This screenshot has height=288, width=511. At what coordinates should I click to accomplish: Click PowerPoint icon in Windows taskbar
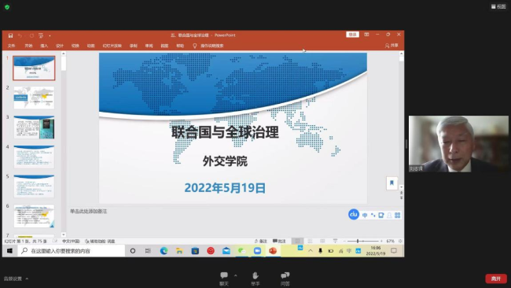pos(273,251)
